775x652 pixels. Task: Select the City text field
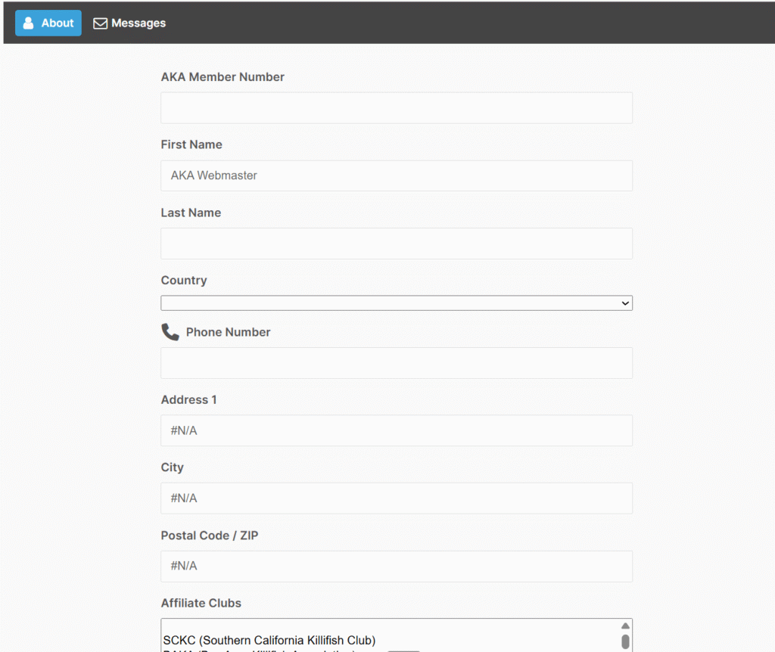[x=396, y=498]
